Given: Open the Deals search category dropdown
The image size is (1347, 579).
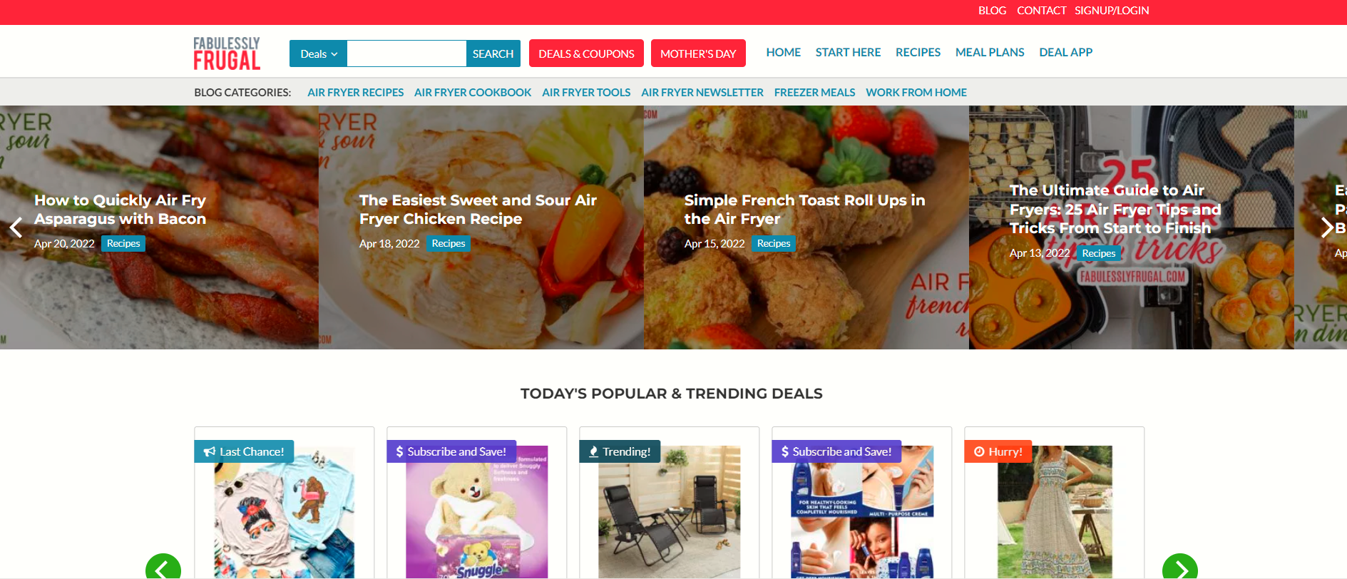Looking at the screenshot, I should [x=318, y=53].
